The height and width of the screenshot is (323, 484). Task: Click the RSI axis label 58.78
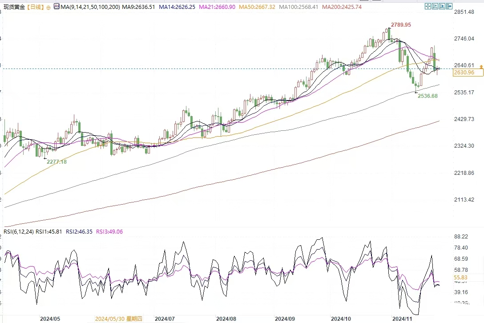click(x=461, y=270)
